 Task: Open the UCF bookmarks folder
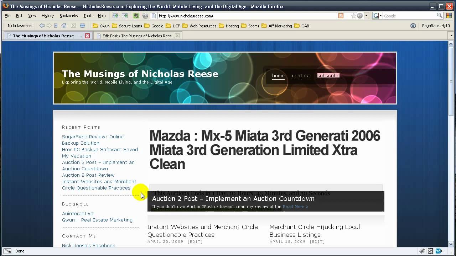(x=173, y=26)
